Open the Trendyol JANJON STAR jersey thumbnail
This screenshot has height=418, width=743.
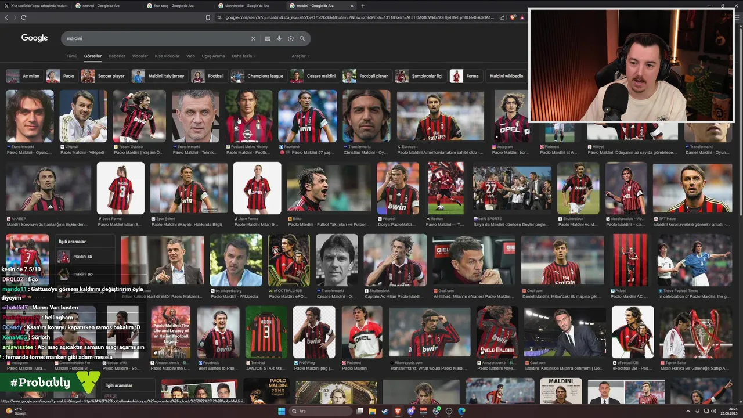click(x=266, y=333)
